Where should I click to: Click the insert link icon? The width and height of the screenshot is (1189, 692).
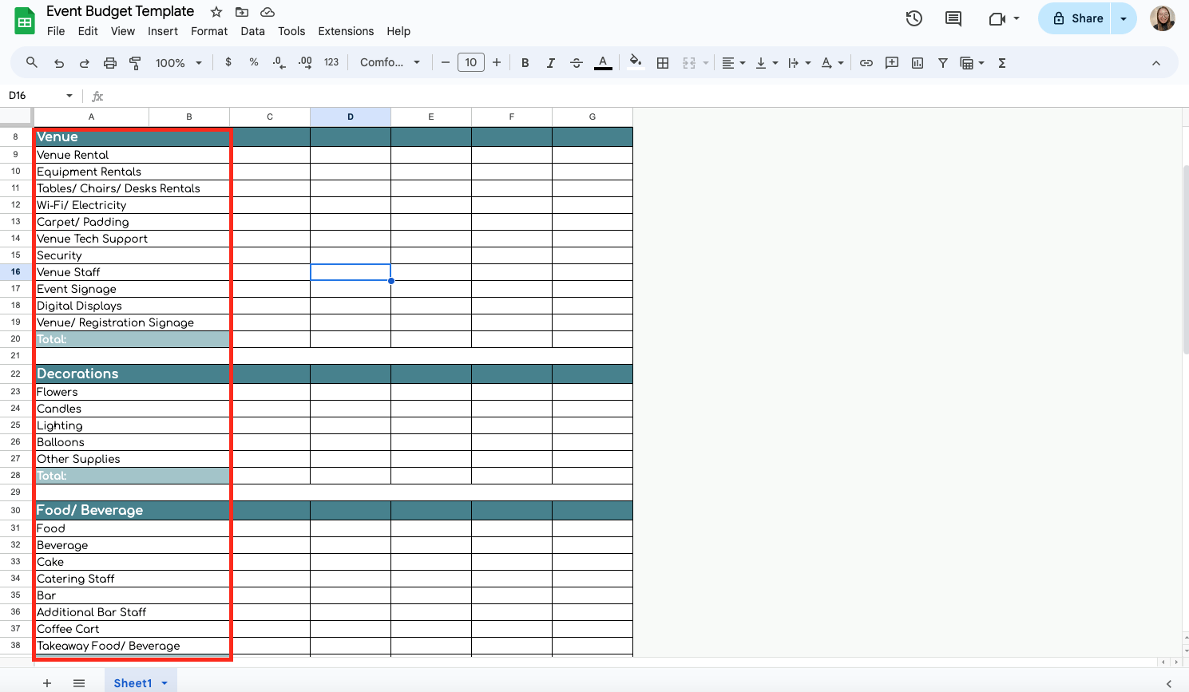(x=866, y=63)
